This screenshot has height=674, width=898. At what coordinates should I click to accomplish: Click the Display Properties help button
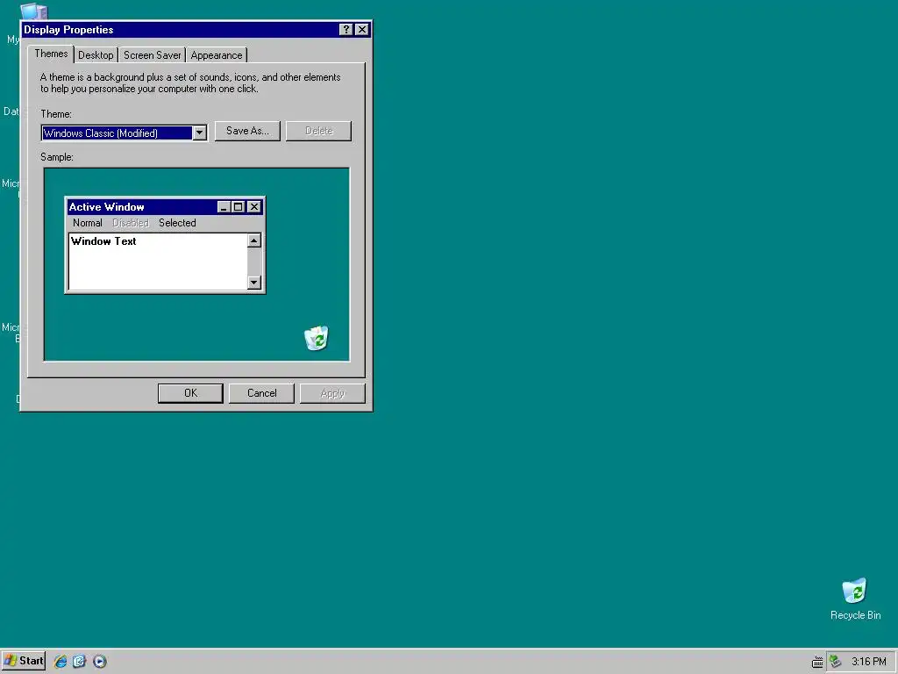click(346, 30)
